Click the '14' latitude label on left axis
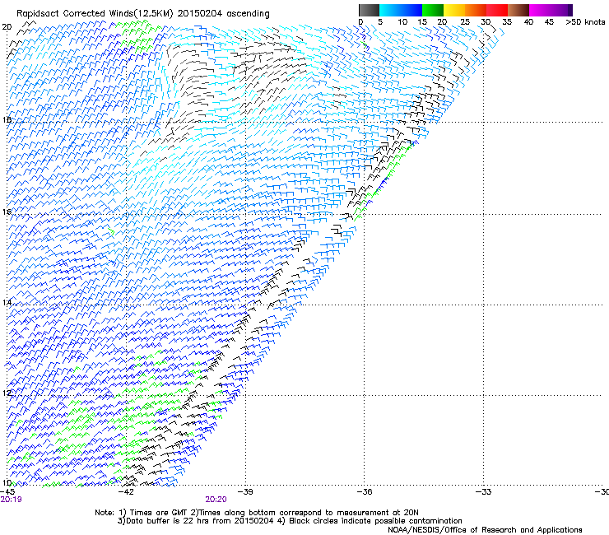The image size is (609, 535). 7,302
